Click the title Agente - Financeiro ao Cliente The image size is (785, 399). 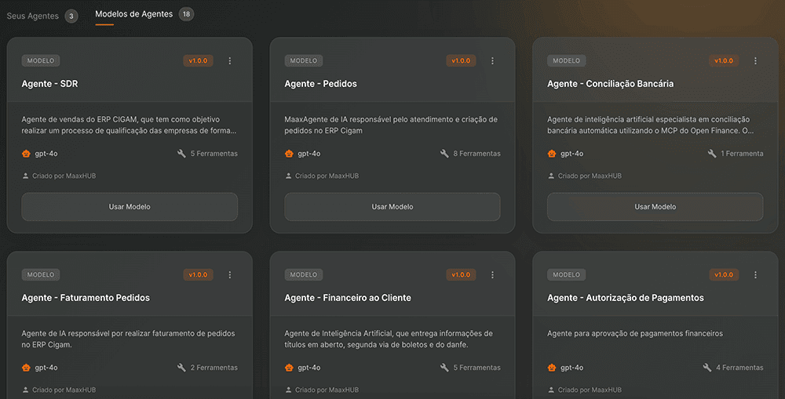348,298
